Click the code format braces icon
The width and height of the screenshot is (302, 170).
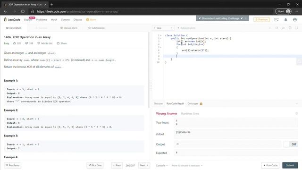coord(277,28)
